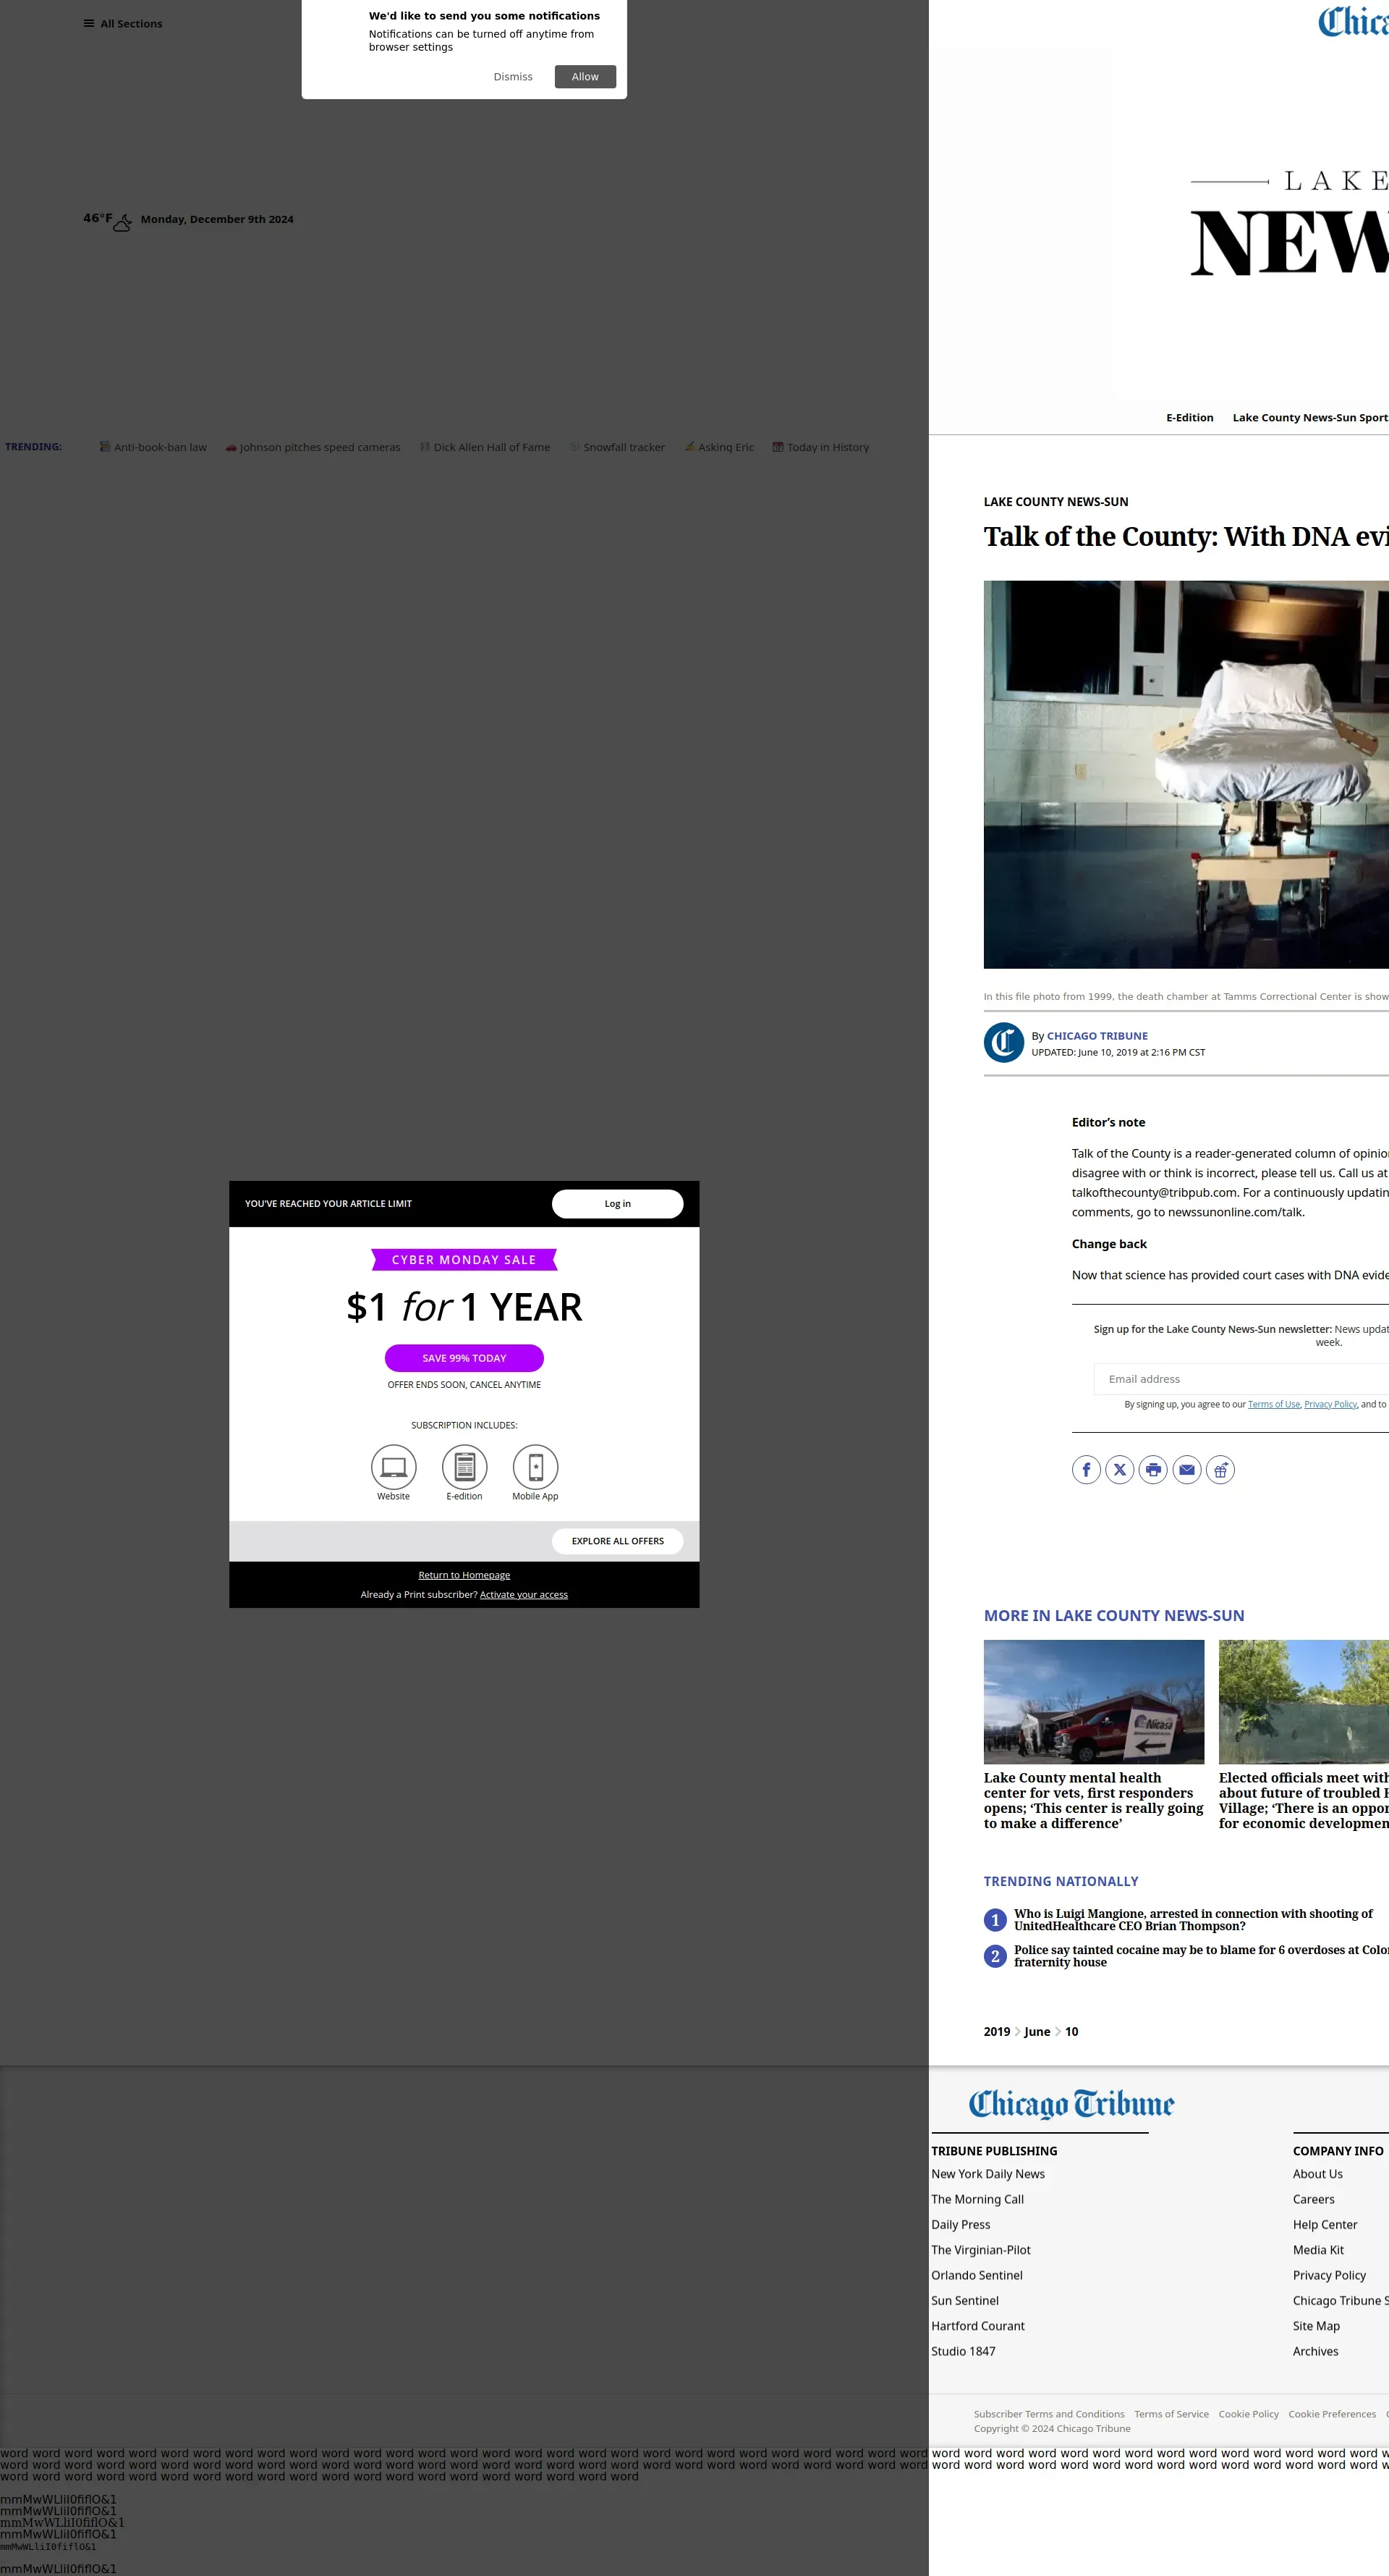Screen dimensions: 1389x2576
Task: Allow browser notifications
Action: point(585,77)
